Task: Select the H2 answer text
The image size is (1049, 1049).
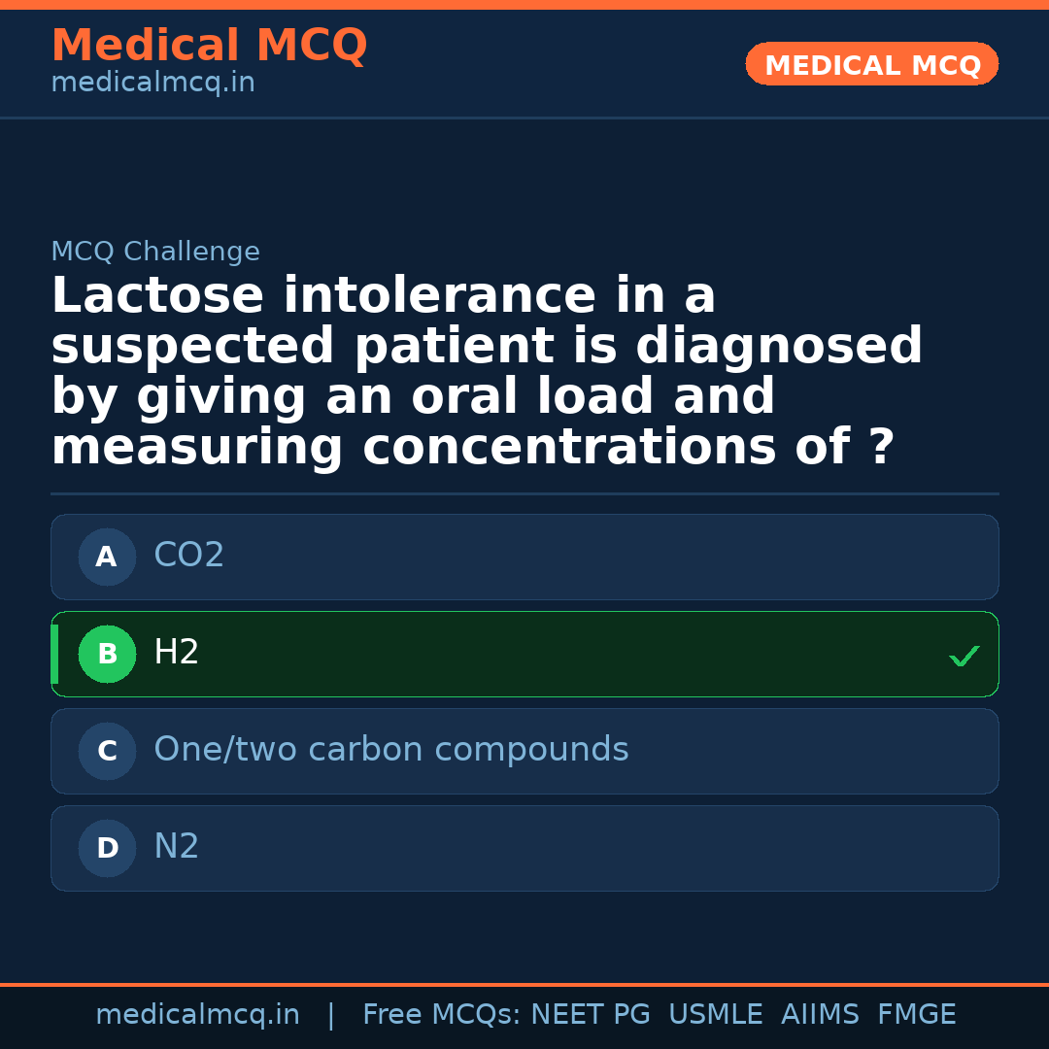Action: [x=177, y=653]
